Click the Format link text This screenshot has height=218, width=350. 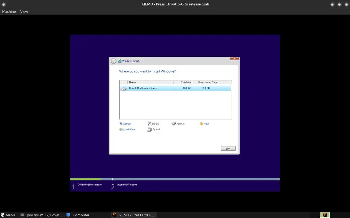(180, 124)
